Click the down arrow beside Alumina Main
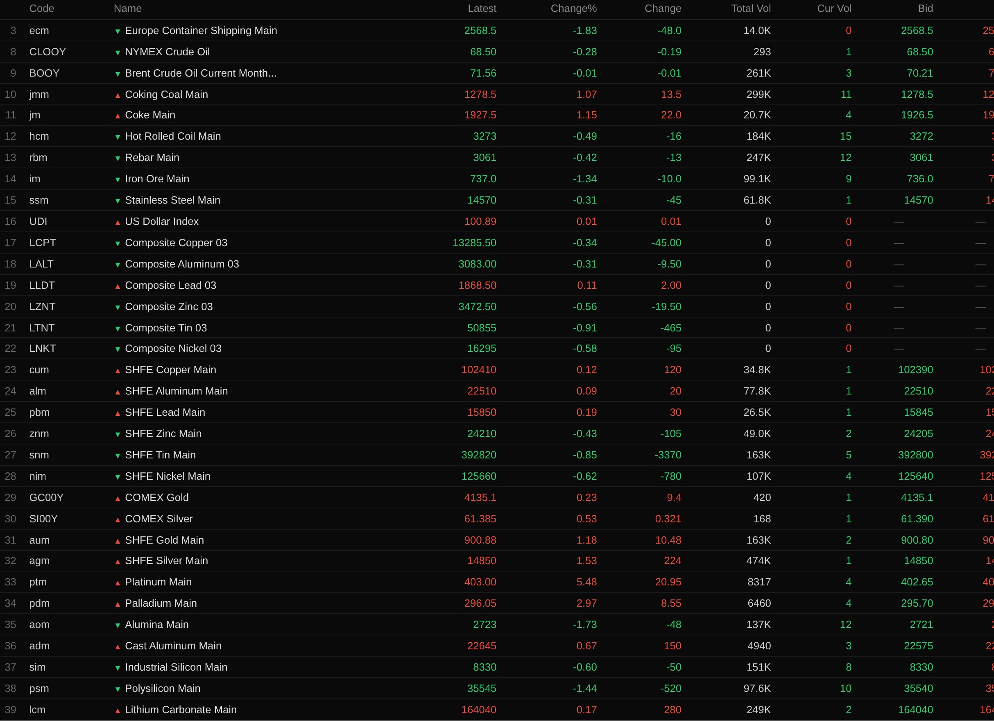Image resolution: width=994 pixels, height=721 pixels. pyautogui.click(x=118, y=626)
